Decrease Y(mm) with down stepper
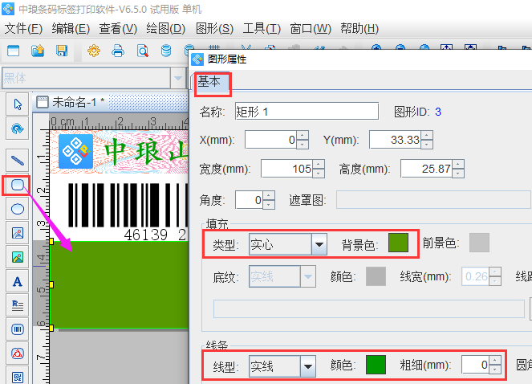Viewport: 532px width, 384px height. pos(427,144)
